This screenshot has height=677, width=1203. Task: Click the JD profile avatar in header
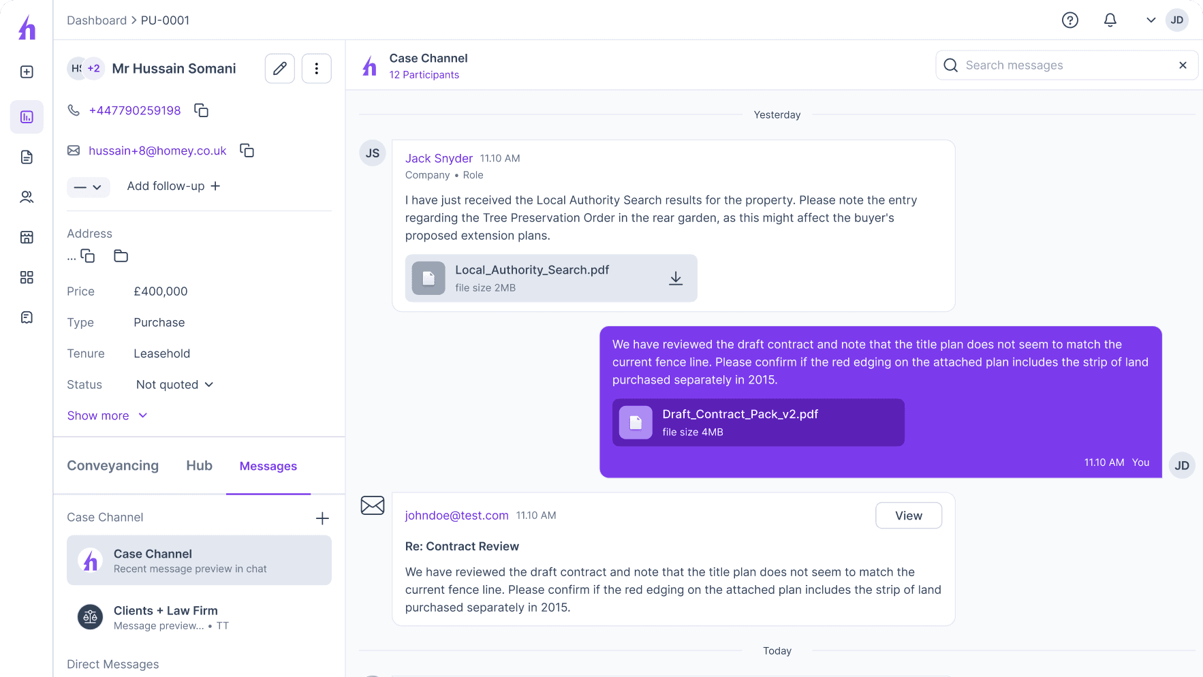pyautogui.click(x=1177, y=20)
